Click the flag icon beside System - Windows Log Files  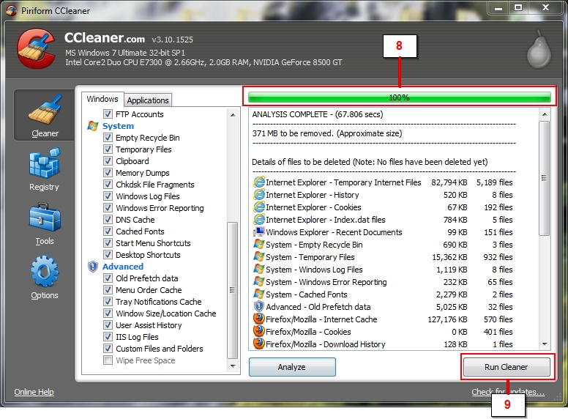pos(258,269)
